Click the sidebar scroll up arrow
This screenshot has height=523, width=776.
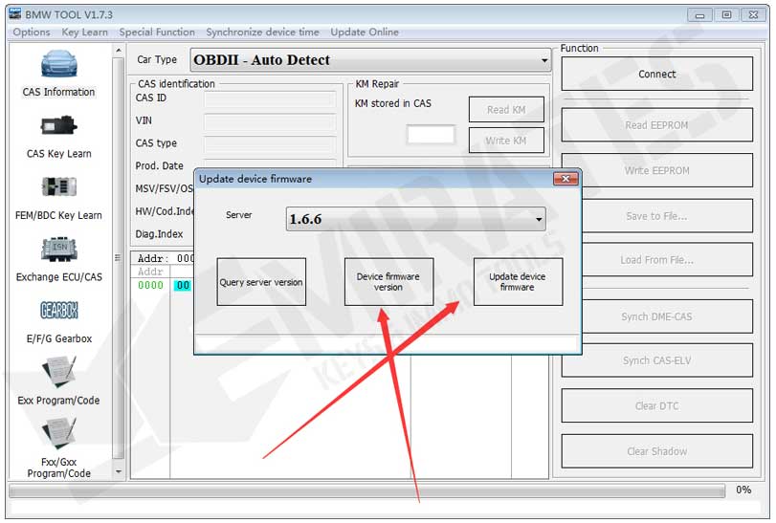coord(119,51)
